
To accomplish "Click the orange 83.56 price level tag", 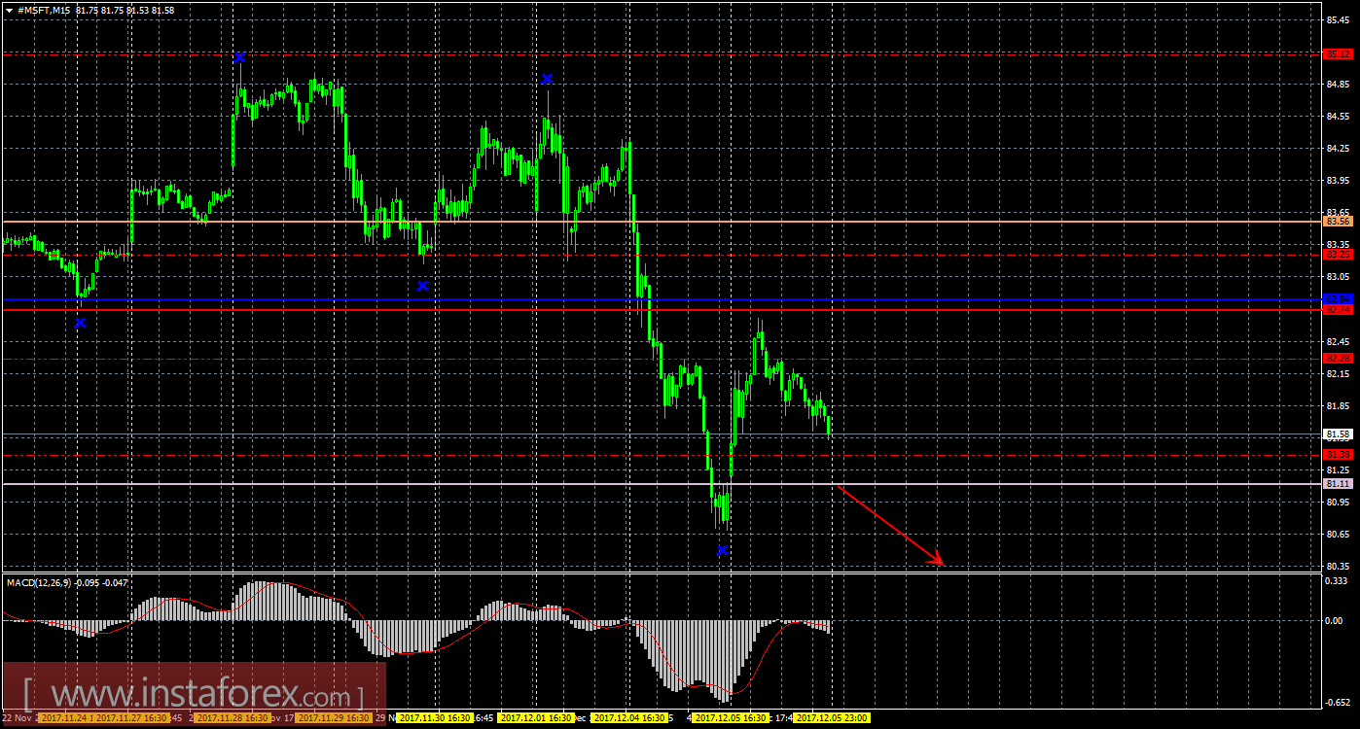I will 1339,222.
